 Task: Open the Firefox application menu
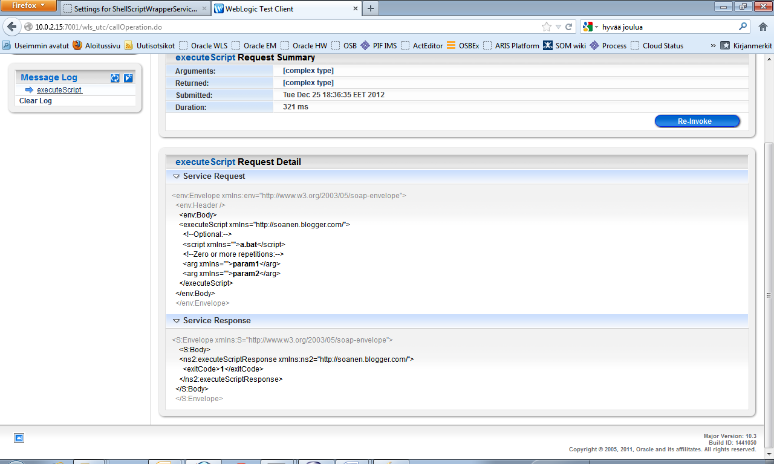click(x=29, y=6)
